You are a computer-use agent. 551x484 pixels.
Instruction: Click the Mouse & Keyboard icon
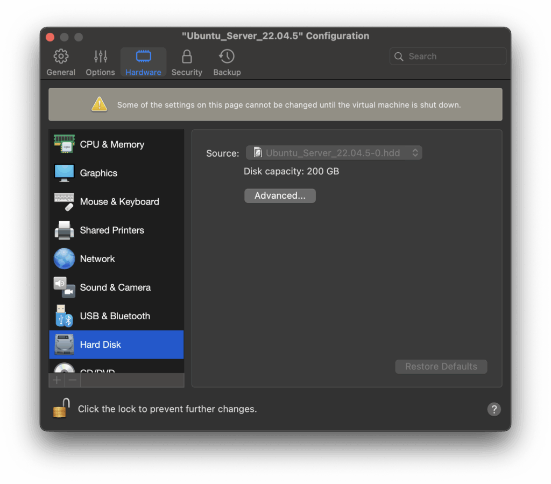click(65, 201)
